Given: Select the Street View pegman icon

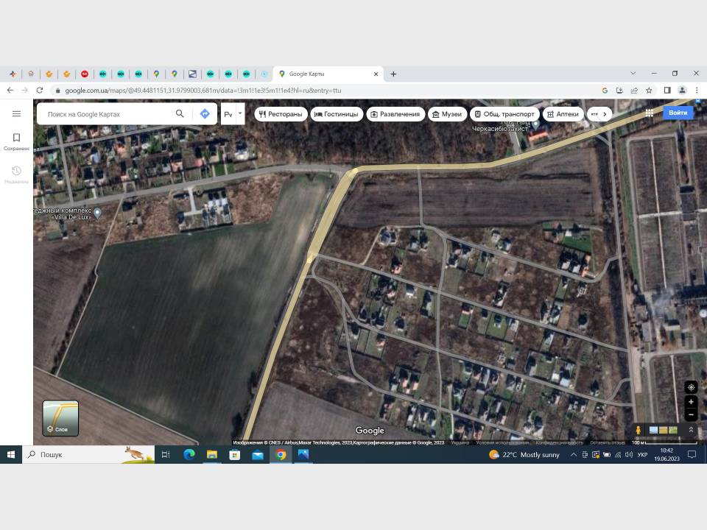Looking at the screenshot, I should click(x=638, y=430).
